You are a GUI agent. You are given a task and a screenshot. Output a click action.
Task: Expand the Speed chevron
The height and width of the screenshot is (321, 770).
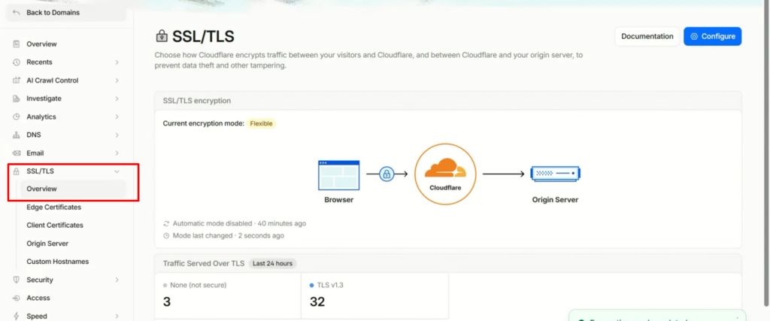[x=117, y=316]
